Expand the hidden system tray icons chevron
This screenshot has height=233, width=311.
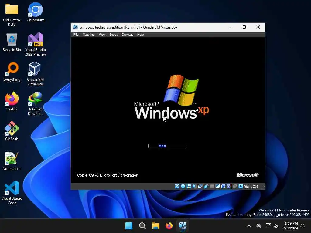click(x=249, y=226)
